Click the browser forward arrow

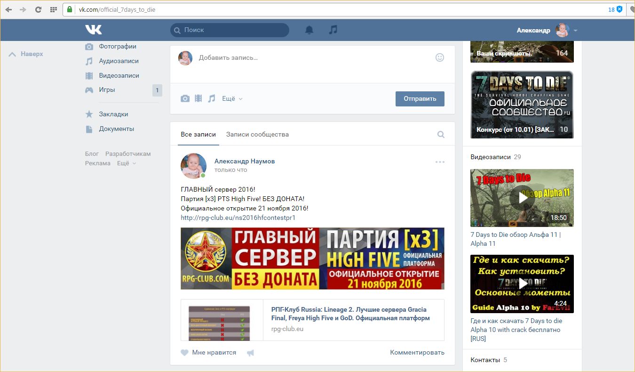(x=23, y=9)
